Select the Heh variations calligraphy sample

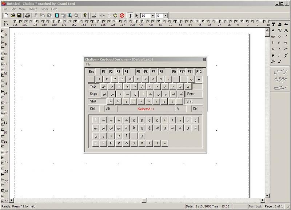[280, 79]
